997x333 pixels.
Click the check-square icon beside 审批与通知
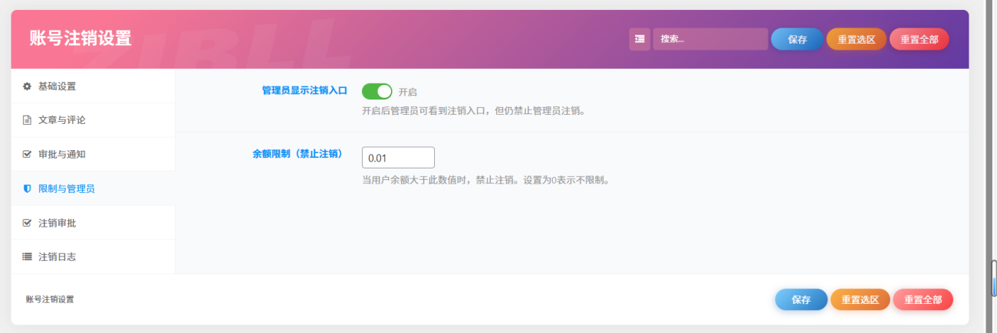pos(27,155)
